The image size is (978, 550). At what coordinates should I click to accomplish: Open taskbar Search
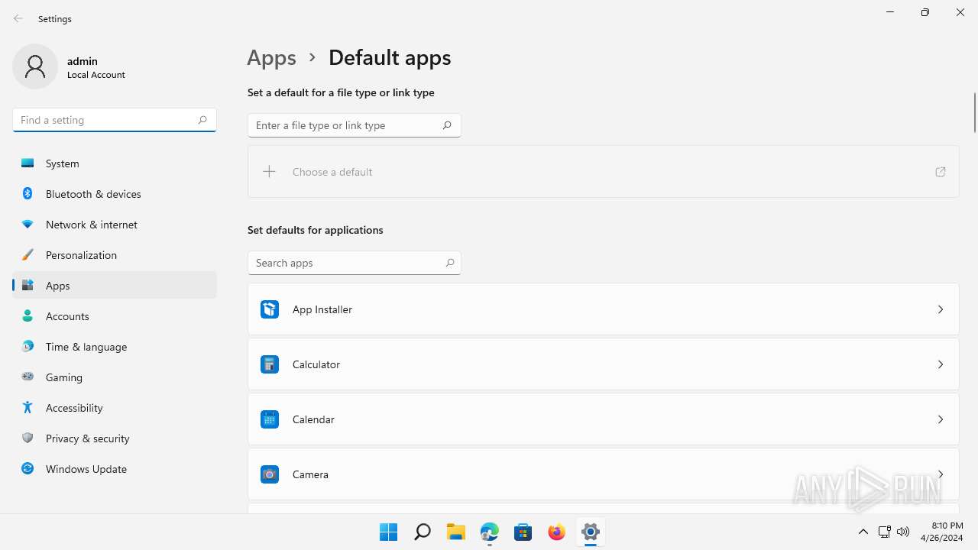423,532
